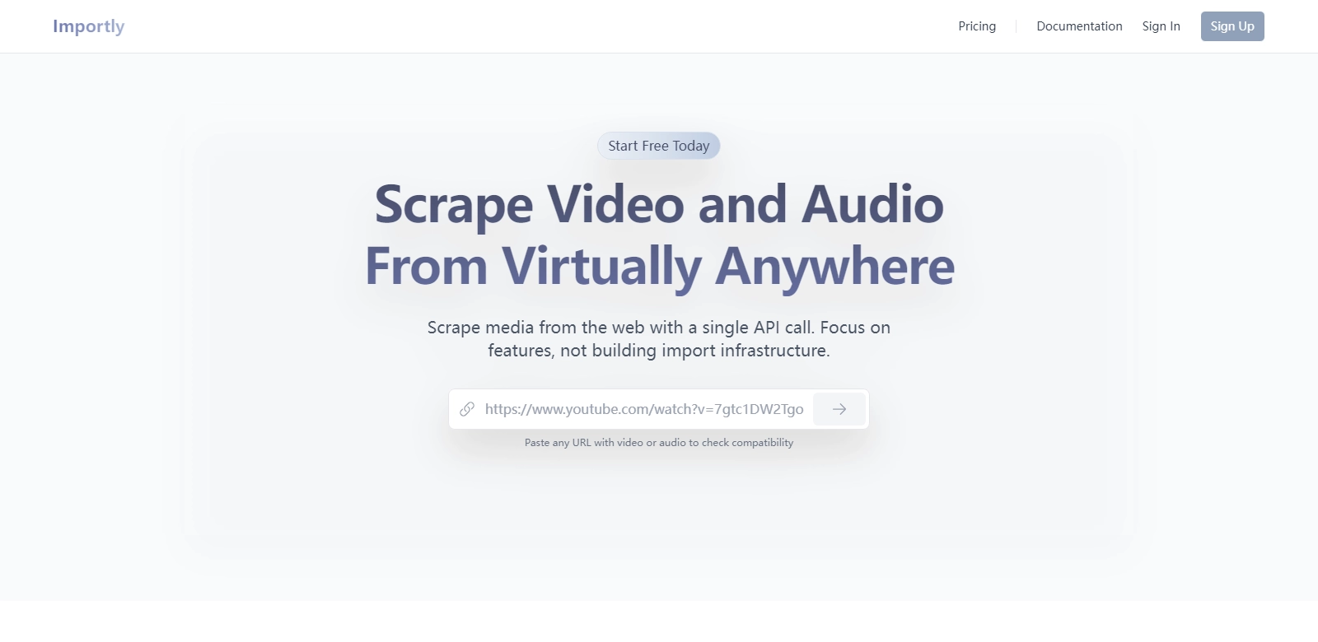
Task: Click the 'Scrape Video and Audio' headline line
Action: [658, 204]
